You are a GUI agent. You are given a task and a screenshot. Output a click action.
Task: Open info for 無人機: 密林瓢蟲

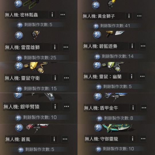(52, 15)
